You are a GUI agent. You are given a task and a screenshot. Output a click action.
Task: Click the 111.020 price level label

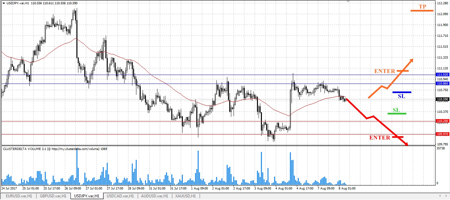click(x=442, y=75)
